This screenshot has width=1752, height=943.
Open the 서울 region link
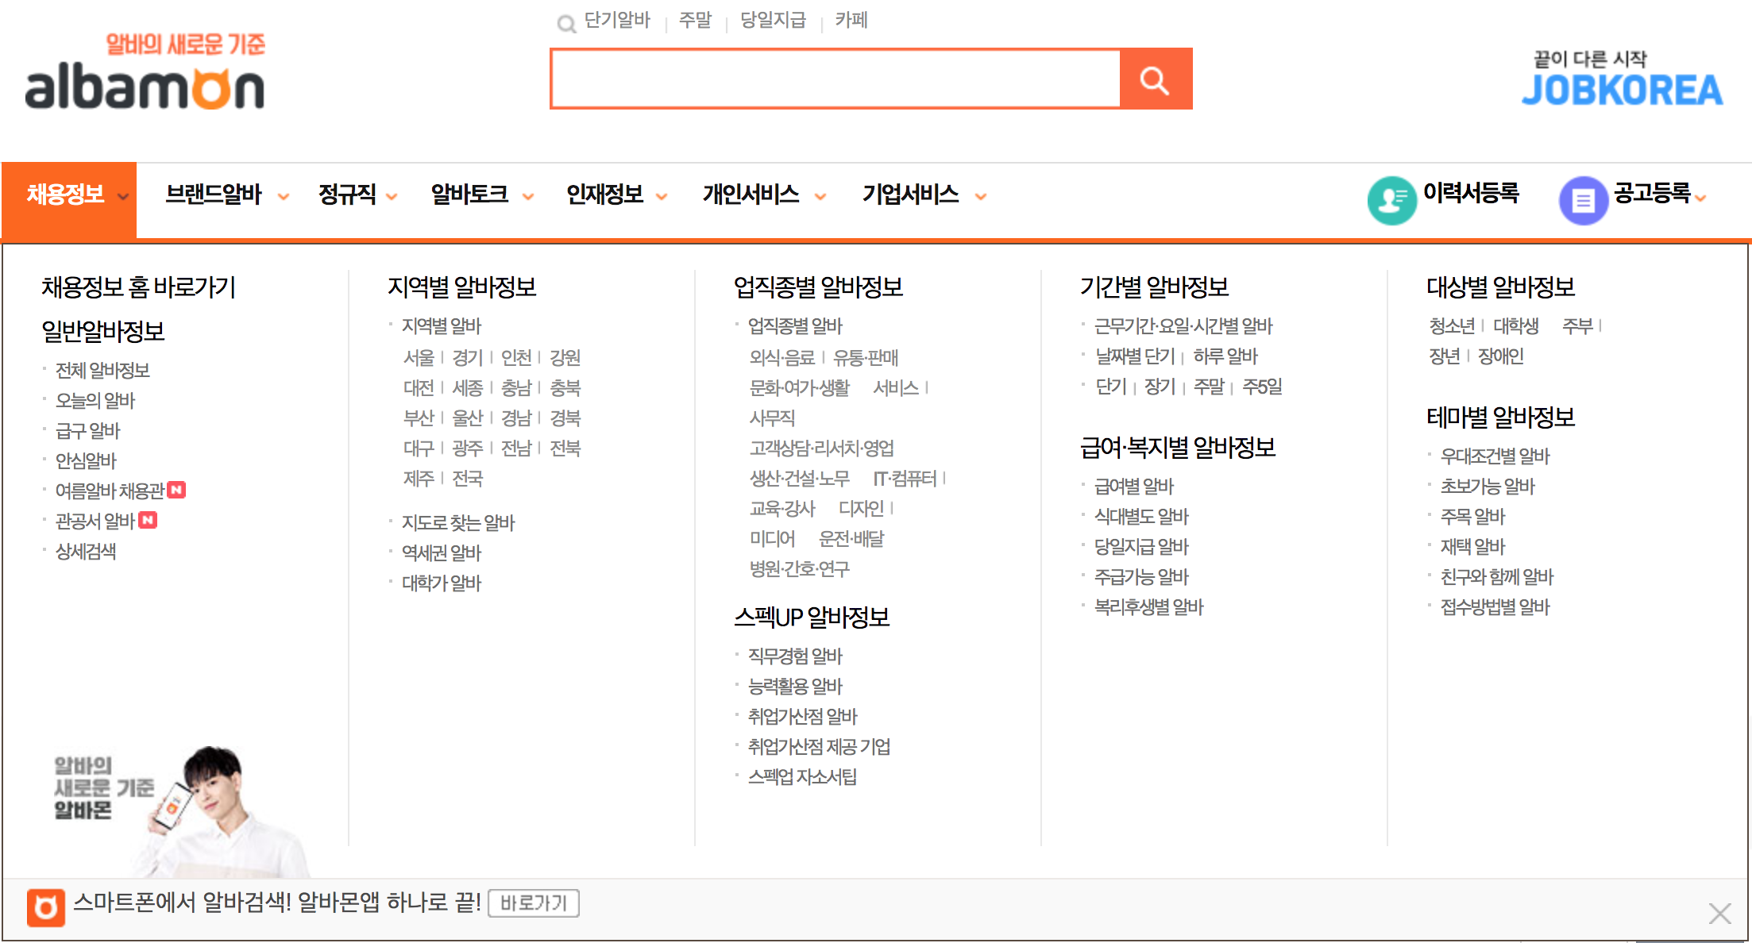click(x=419, y=357)
